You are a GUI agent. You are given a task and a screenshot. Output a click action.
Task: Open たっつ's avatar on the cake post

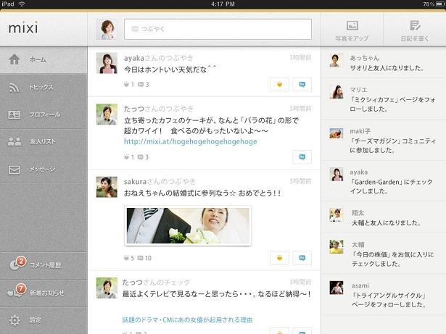(107, 114)
